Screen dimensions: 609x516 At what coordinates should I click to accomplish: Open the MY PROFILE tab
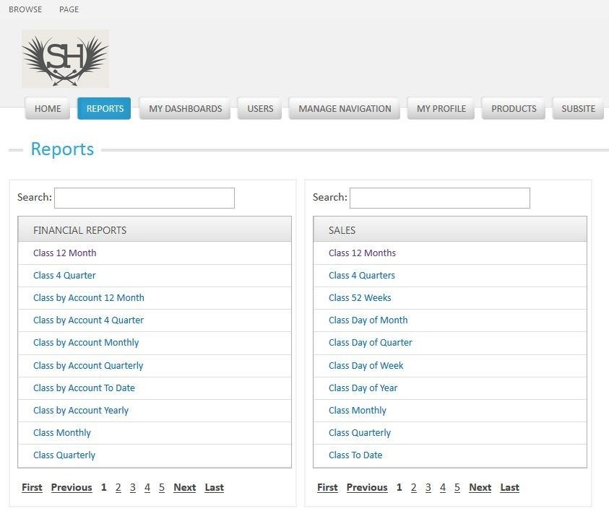(441, 109)
